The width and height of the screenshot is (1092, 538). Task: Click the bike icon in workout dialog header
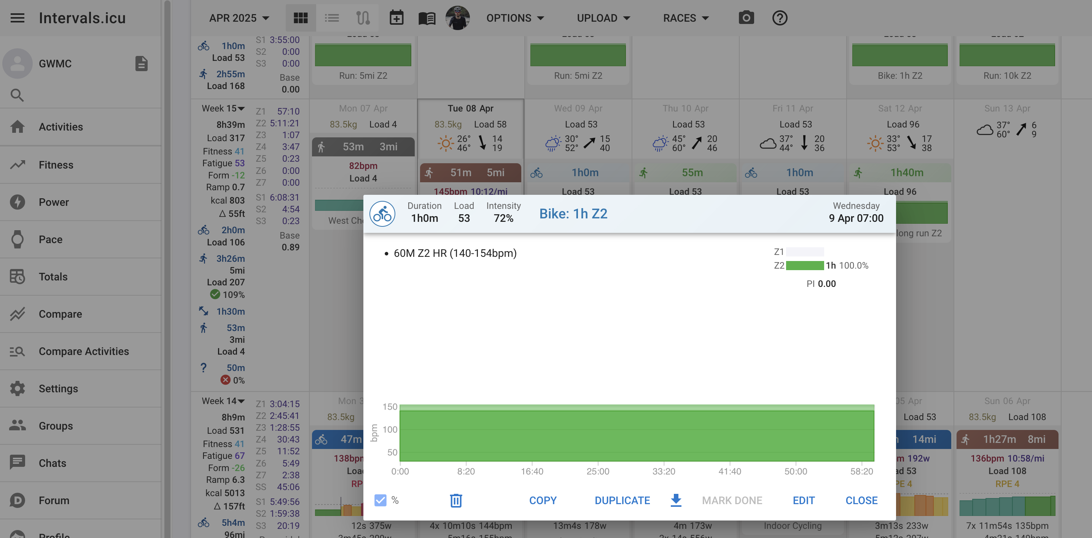[x=382, y=214]
